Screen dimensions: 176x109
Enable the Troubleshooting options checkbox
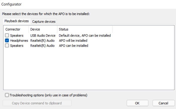click(7, 95)
